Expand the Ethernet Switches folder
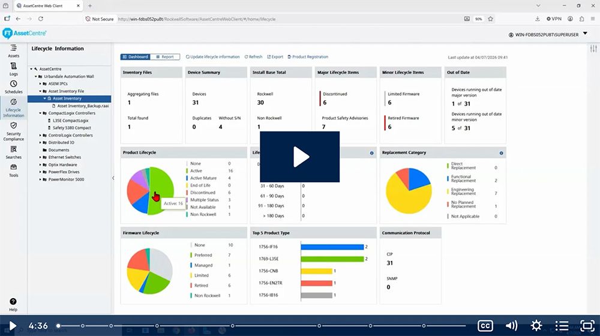This screenshot has width=600, height=336. click(x=40, y=157)
